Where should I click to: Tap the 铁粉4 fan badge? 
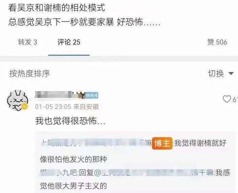91,95
